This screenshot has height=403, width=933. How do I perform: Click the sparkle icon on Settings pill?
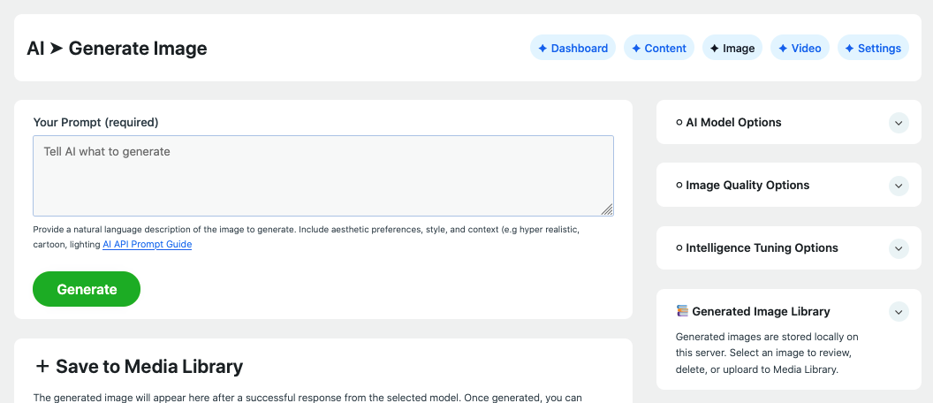(849, 49)
